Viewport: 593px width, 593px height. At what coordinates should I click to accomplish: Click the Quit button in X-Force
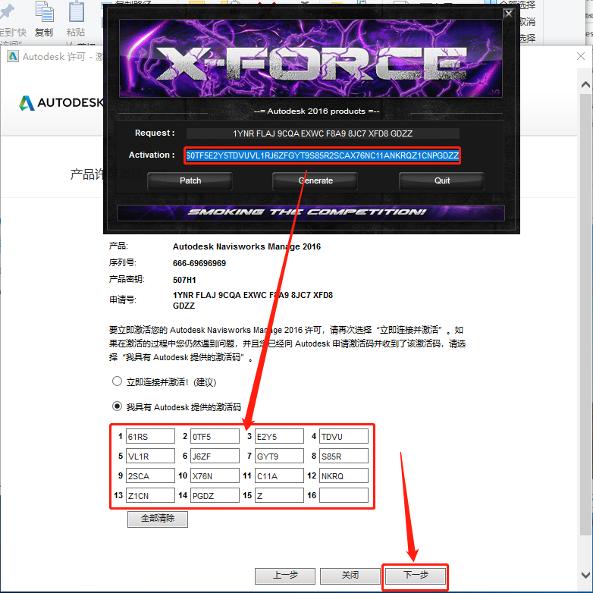click(x=442, y=180)
